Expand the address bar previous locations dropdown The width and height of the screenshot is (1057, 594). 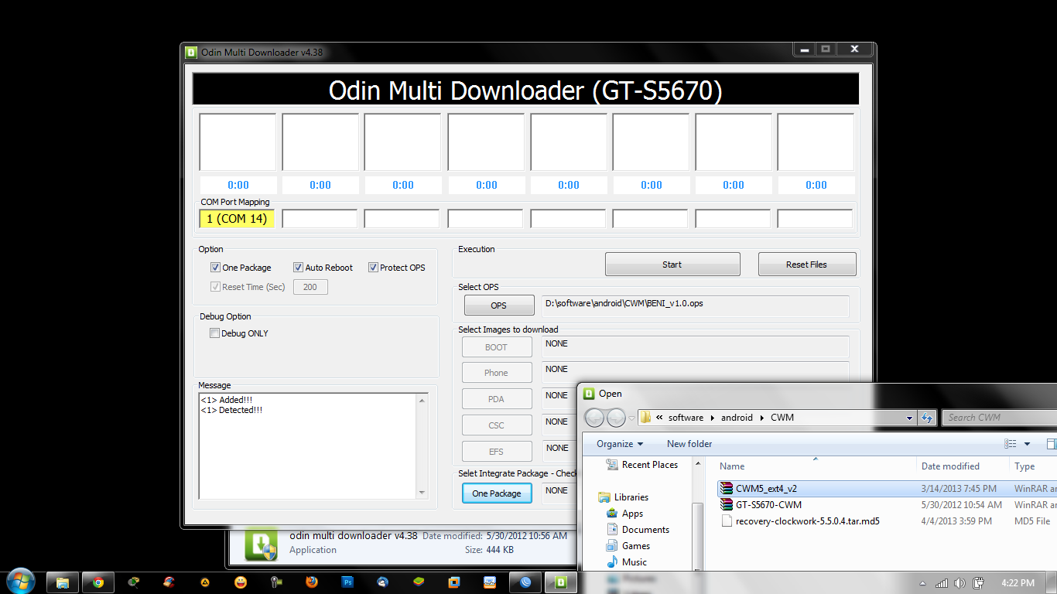tap(909, 418)
